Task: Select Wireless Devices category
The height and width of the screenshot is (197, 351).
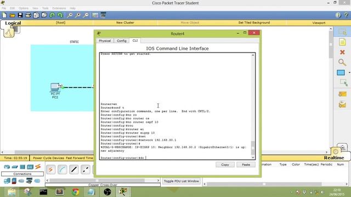Action: coord(30,166)
